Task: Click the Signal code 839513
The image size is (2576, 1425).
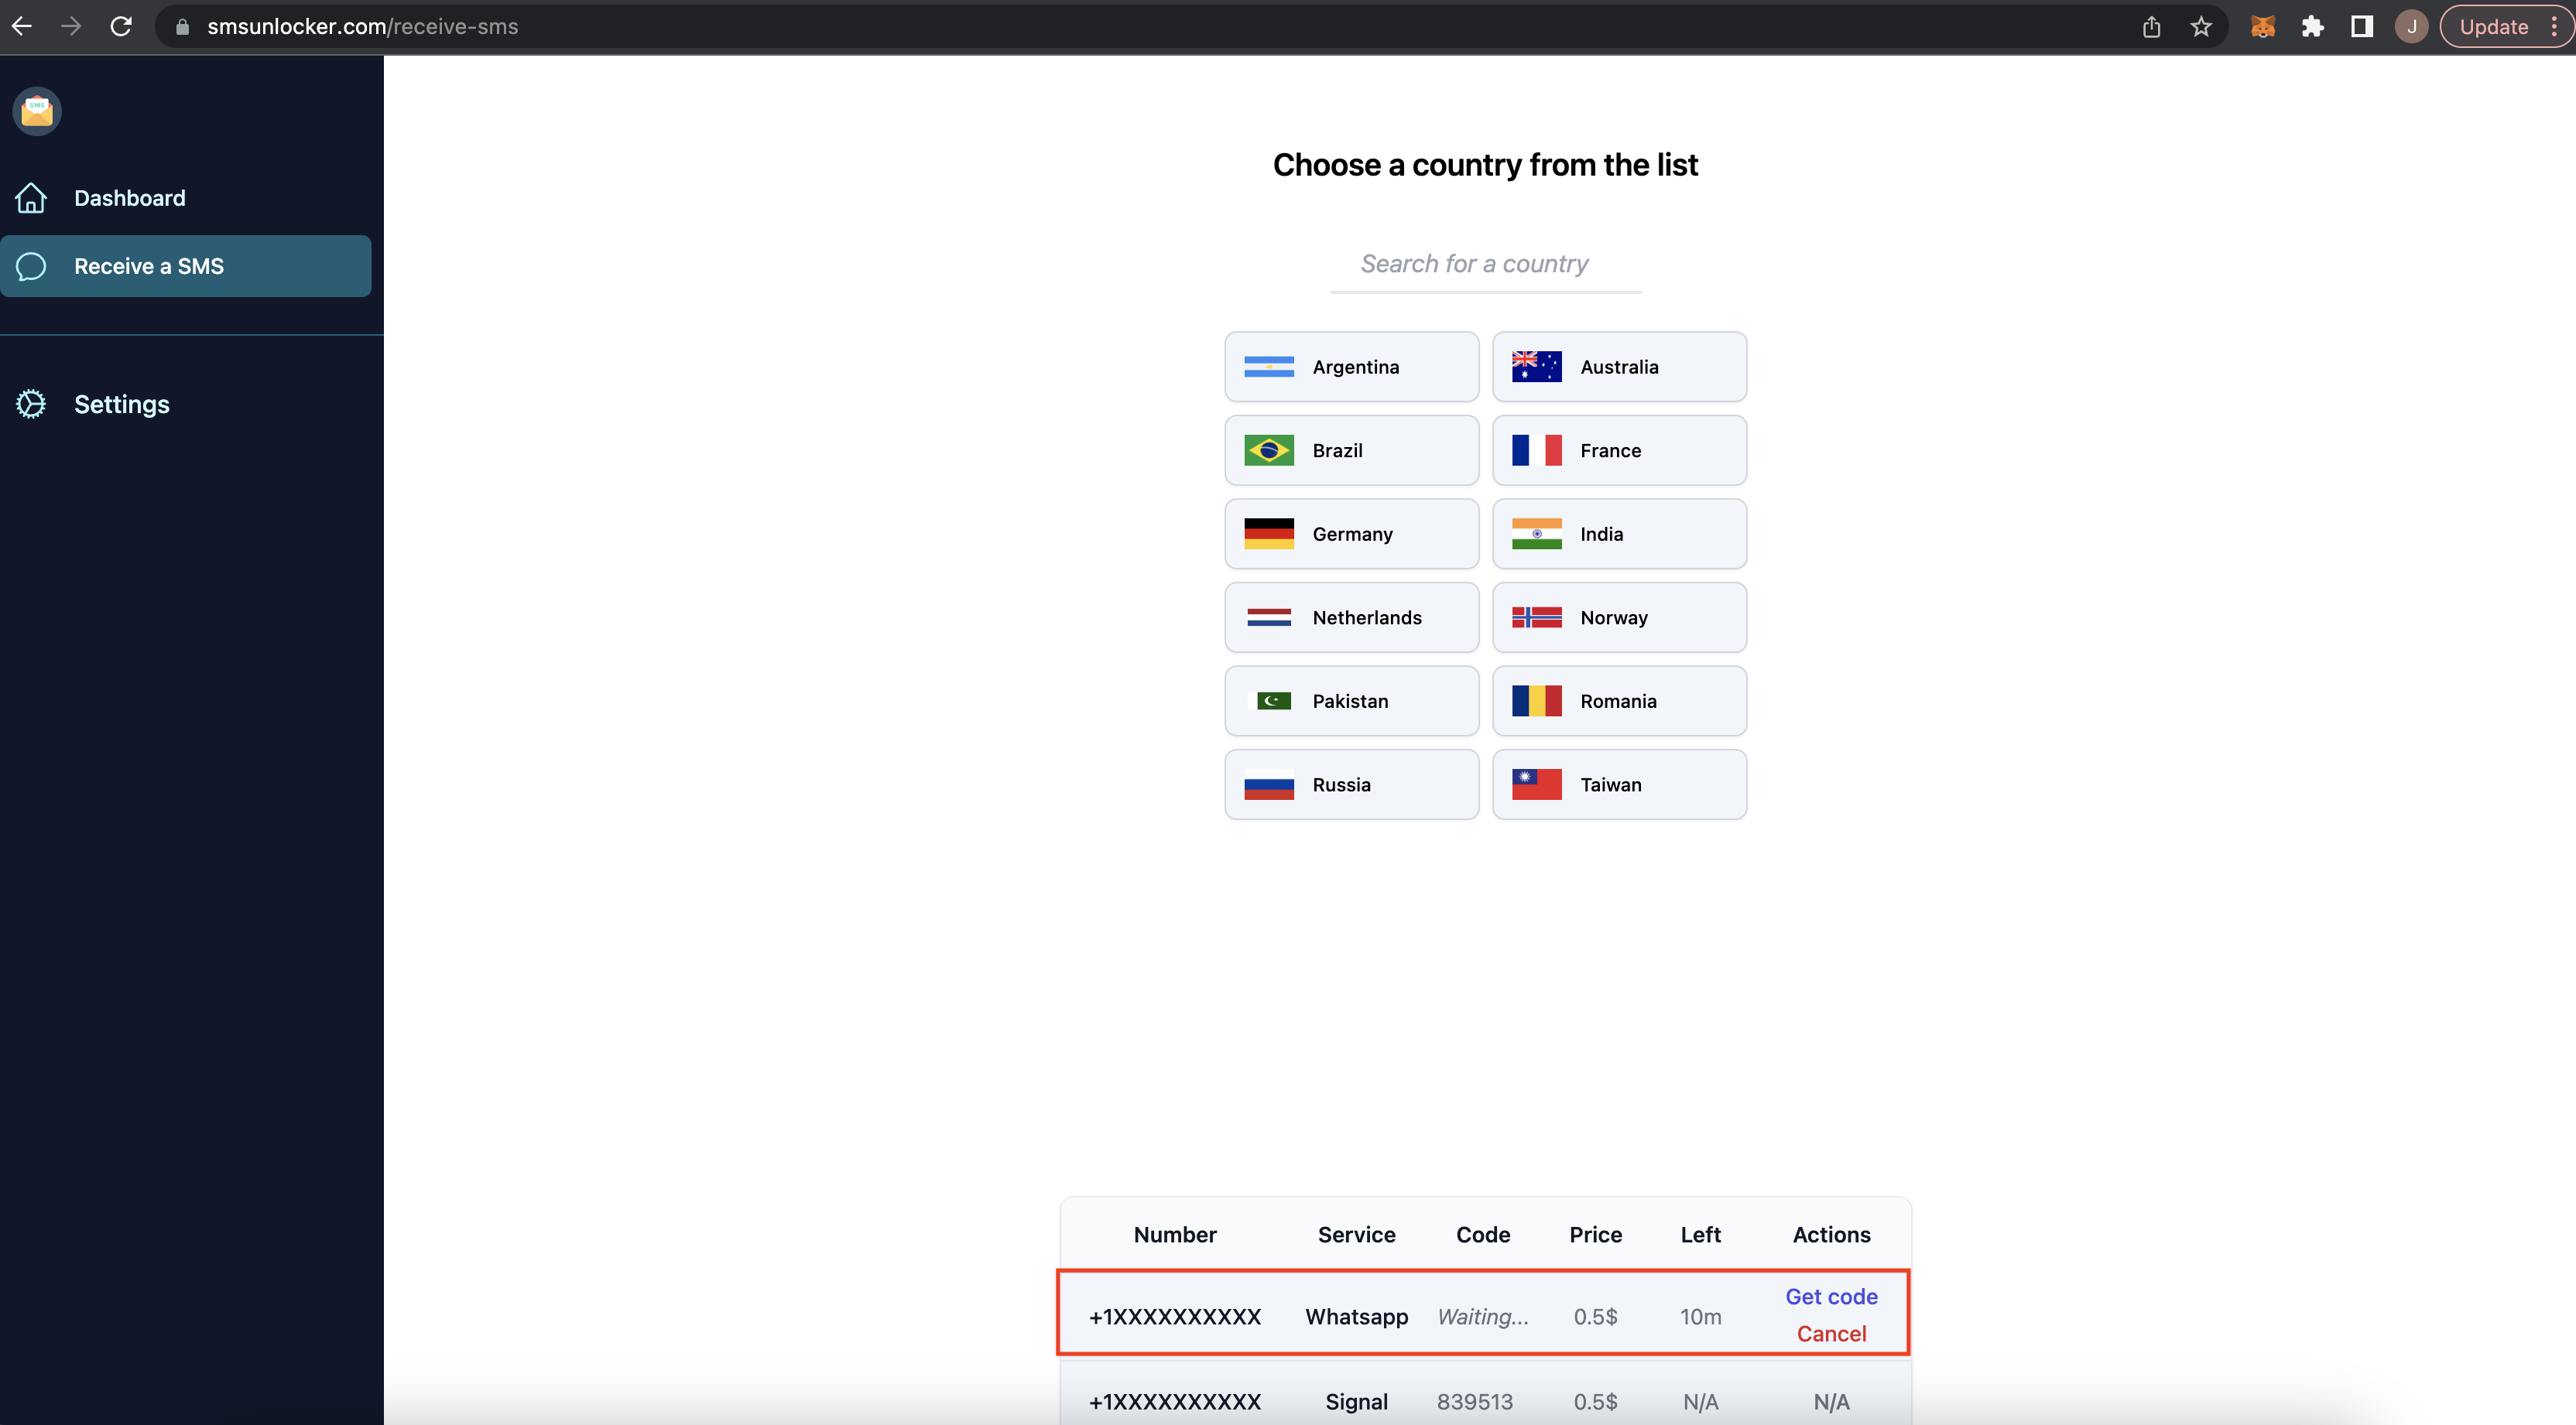Action: click(x=1475, y=1402)
